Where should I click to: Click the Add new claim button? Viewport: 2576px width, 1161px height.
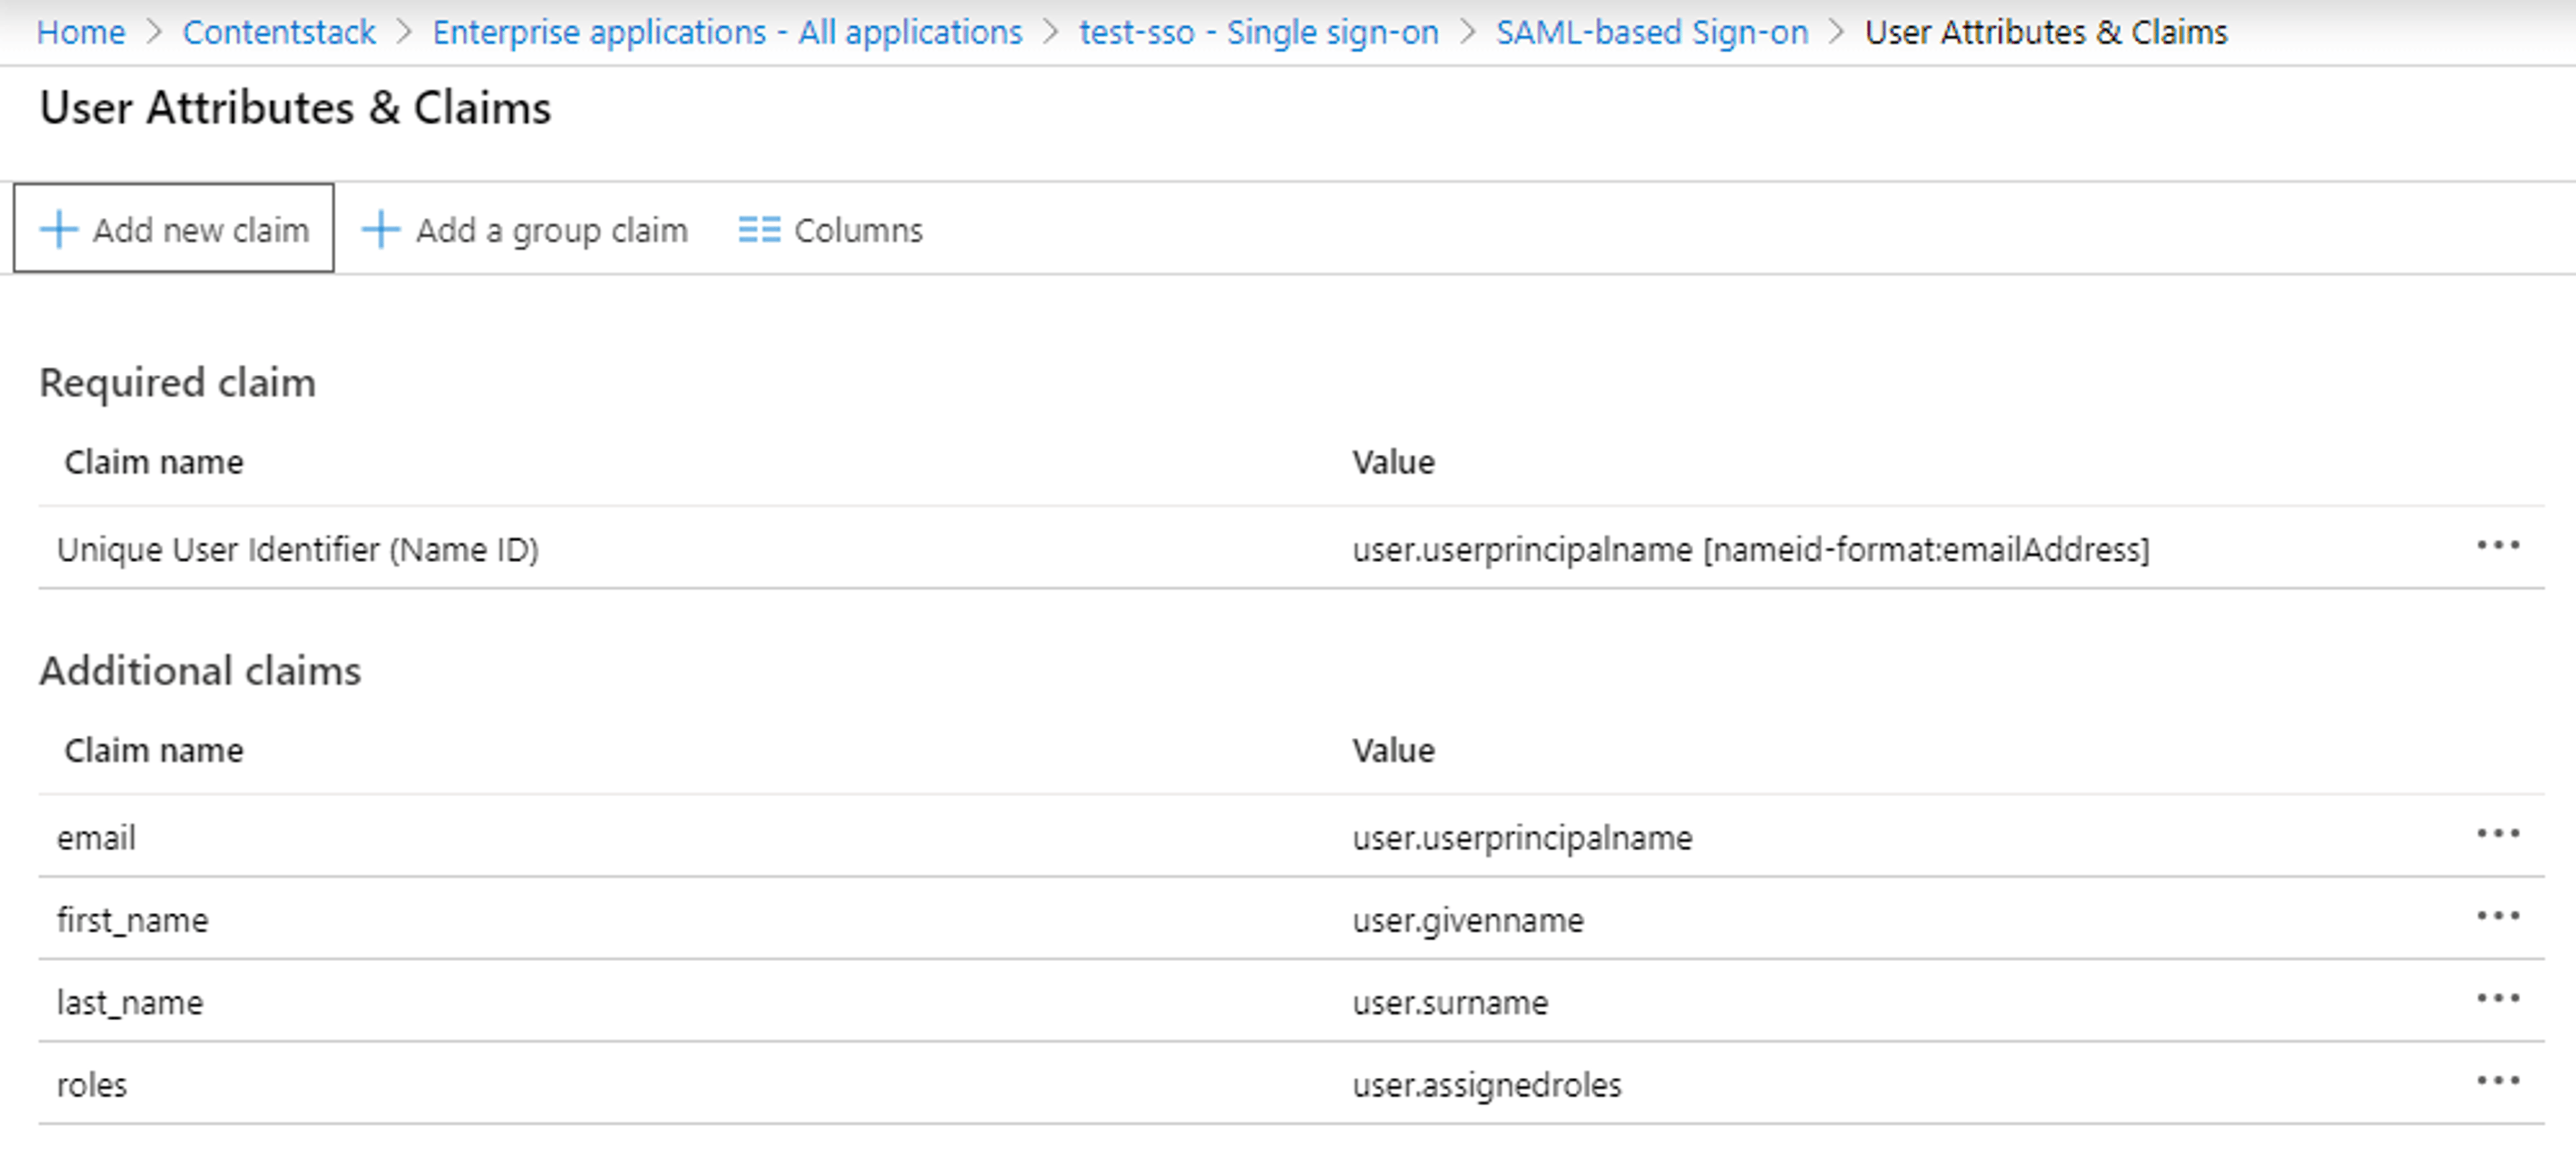tap(174, 229)
